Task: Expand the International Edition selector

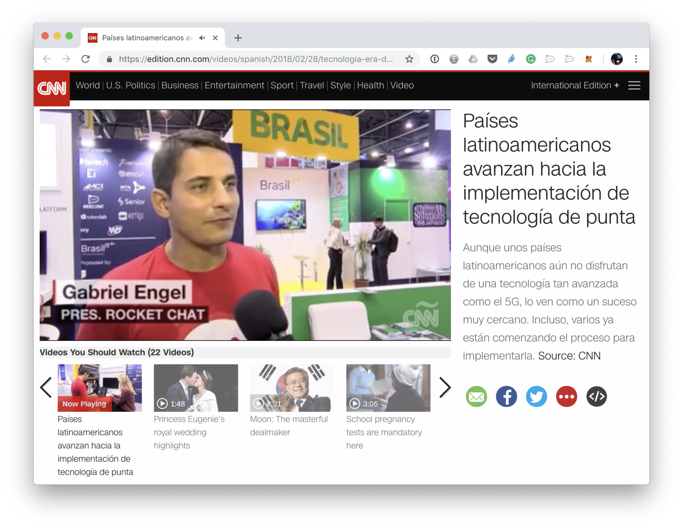Action: click(x=574, y=85)
